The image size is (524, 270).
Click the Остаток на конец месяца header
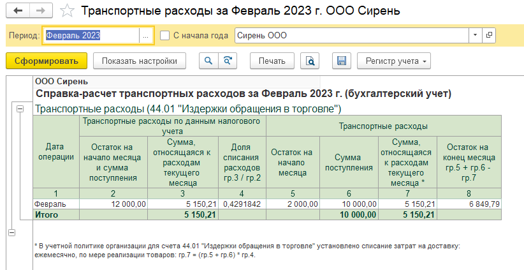[469, 162]
